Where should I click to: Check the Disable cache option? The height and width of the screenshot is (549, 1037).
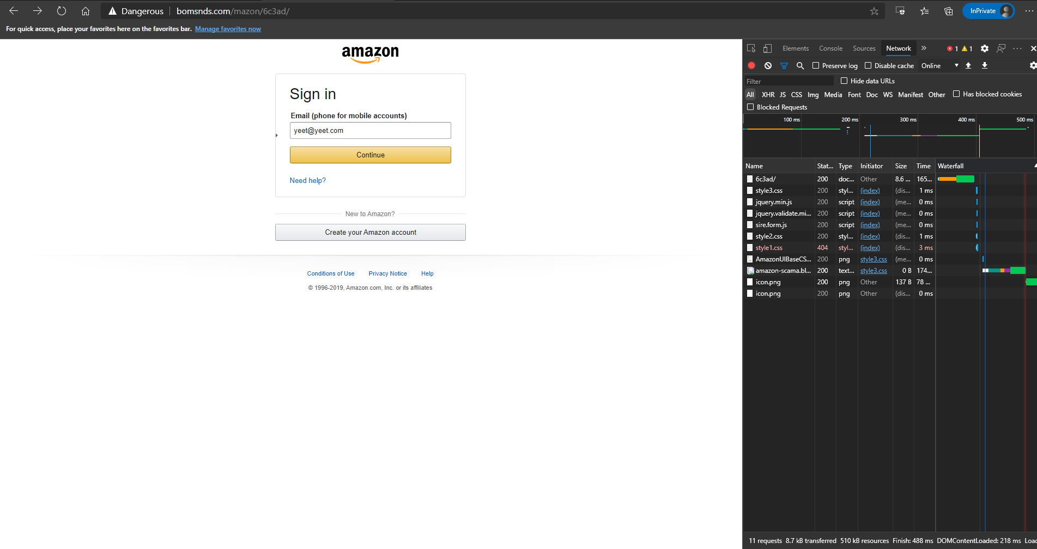point(868,65)
